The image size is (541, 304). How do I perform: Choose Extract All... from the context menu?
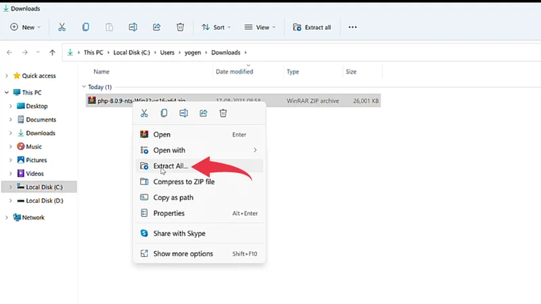tap(170, 166)
